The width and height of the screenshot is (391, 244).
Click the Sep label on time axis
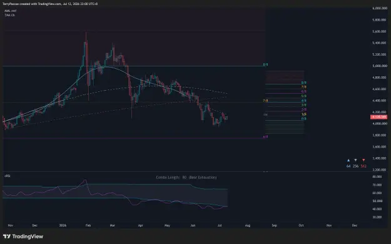(274, 225)
